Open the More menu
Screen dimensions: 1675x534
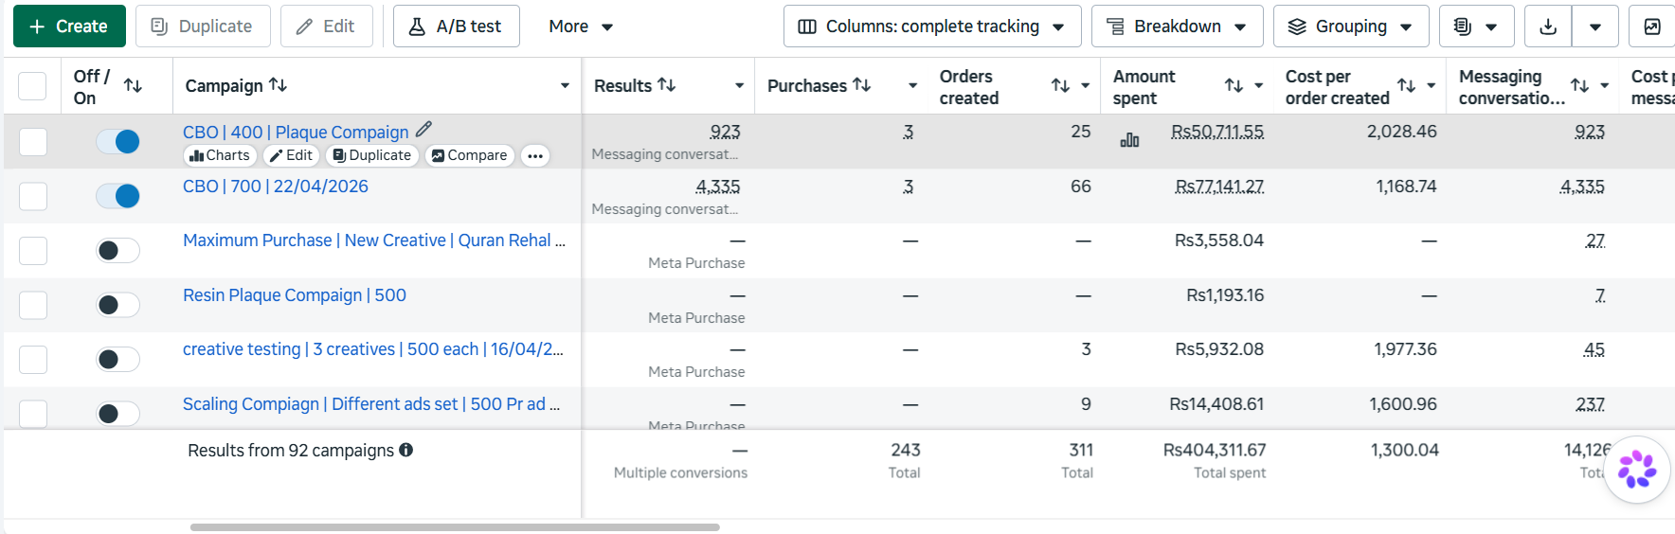point(581,27)
